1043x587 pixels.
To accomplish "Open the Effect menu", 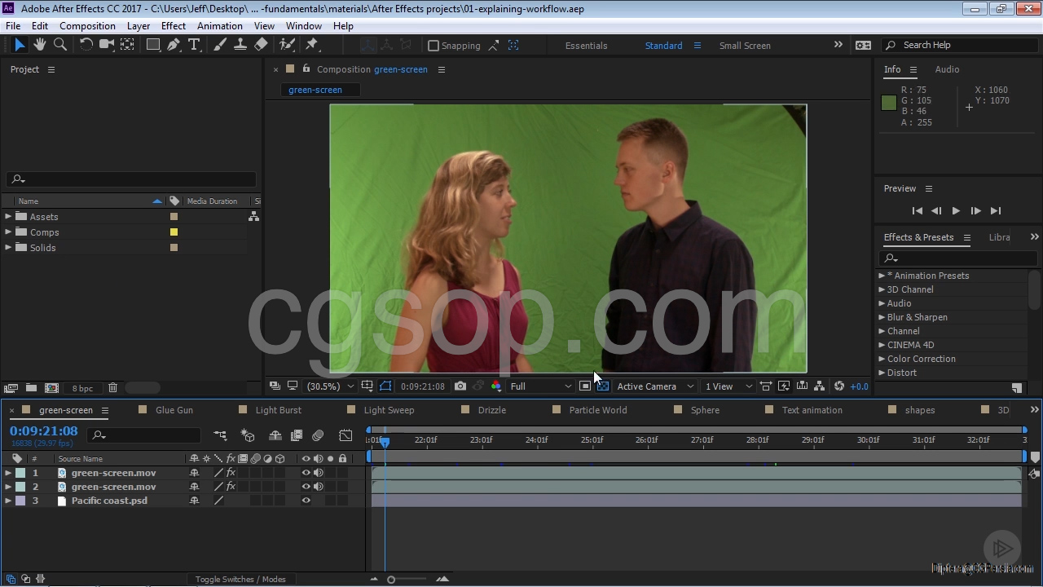I will pyautogui.click(x=174, y=26).
